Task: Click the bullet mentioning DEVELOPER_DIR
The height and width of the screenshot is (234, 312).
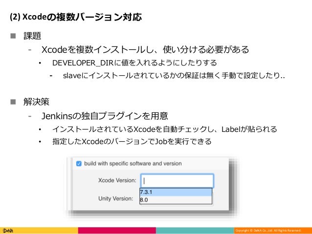Action: 134,63
